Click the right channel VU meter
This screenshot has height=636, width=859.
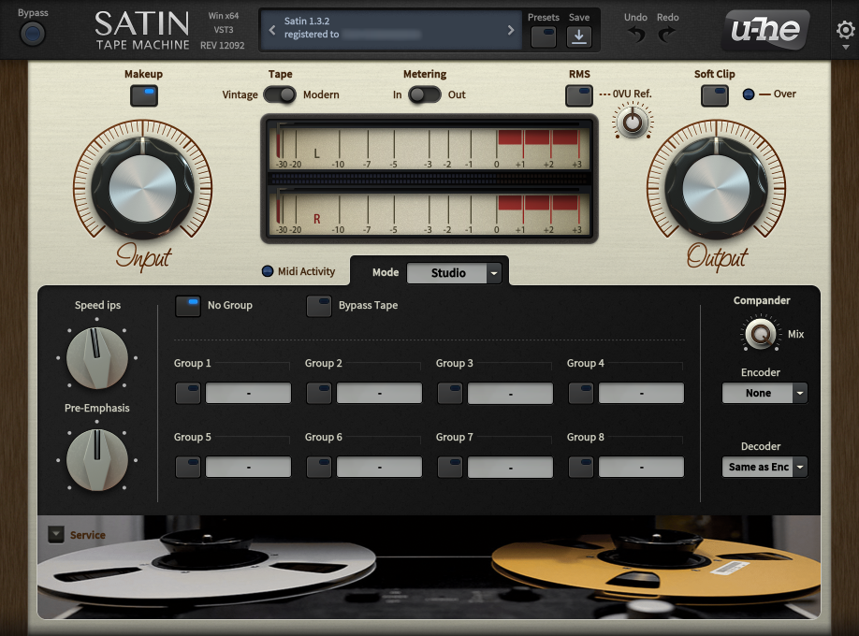pyautogui.click(x=429, y=210)
